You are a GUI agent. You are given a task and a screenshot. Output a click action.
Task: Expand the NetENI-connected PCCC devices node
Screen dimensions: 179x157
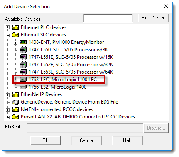7,110
